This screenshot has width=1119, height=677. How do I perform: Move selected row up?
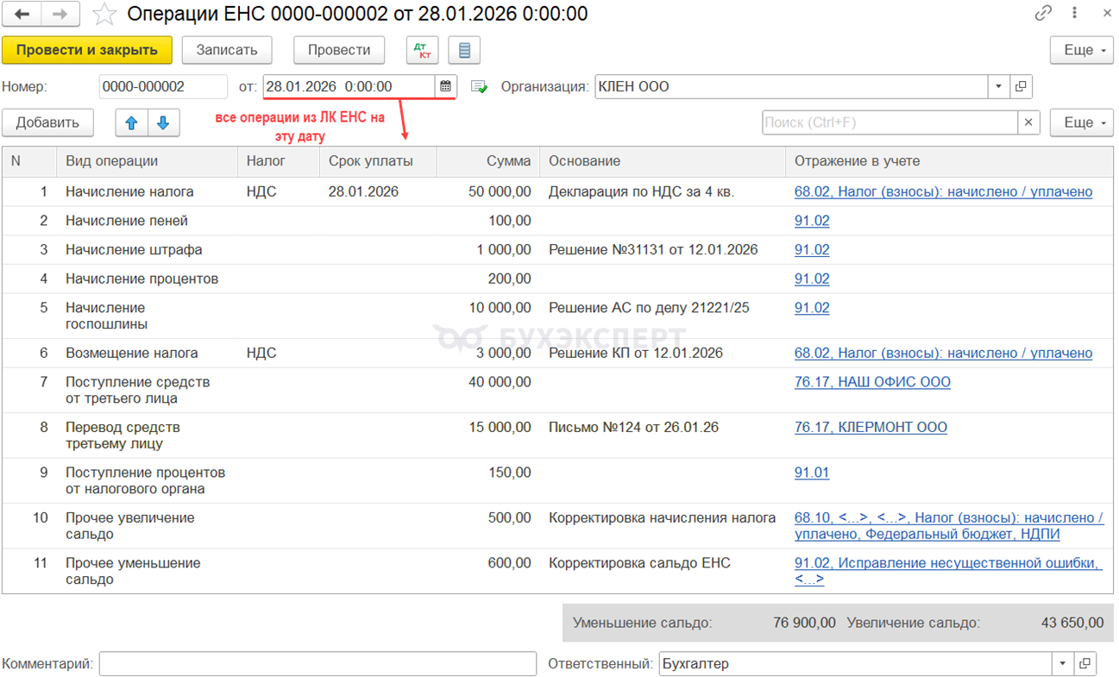(131, 122)
